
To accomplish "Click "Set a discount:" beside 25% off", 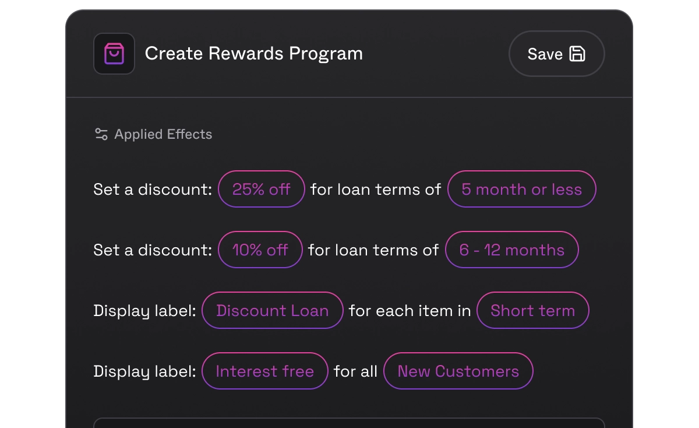I will tap(153, 189).
